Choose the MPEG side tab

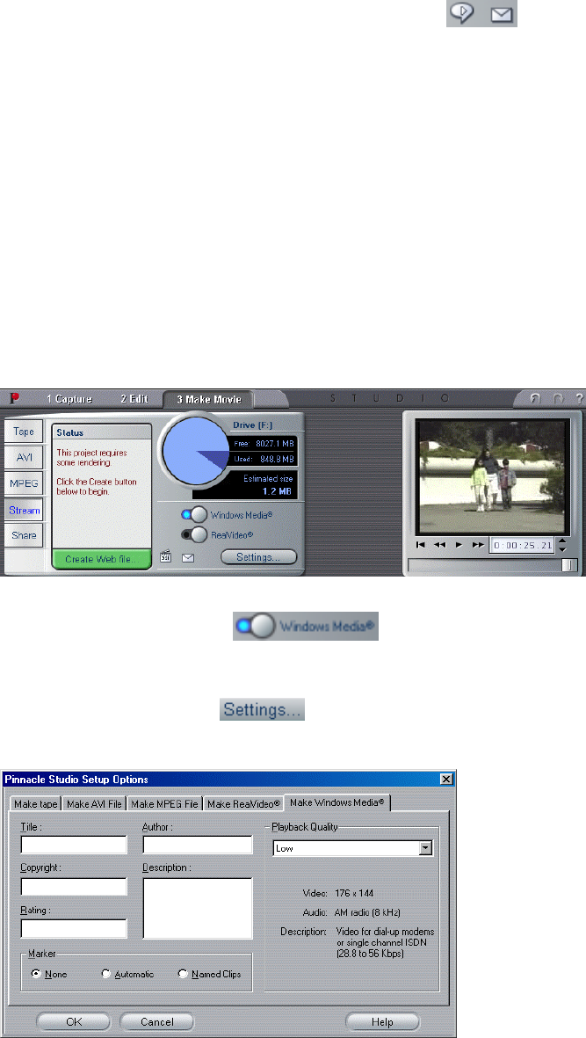[24, 483]
